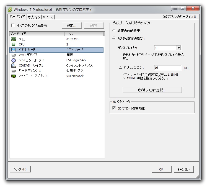Viewport: 207px width, 186px height.
Task: Click the CD/DVD drive 1 icon
Action: point(14,66)
